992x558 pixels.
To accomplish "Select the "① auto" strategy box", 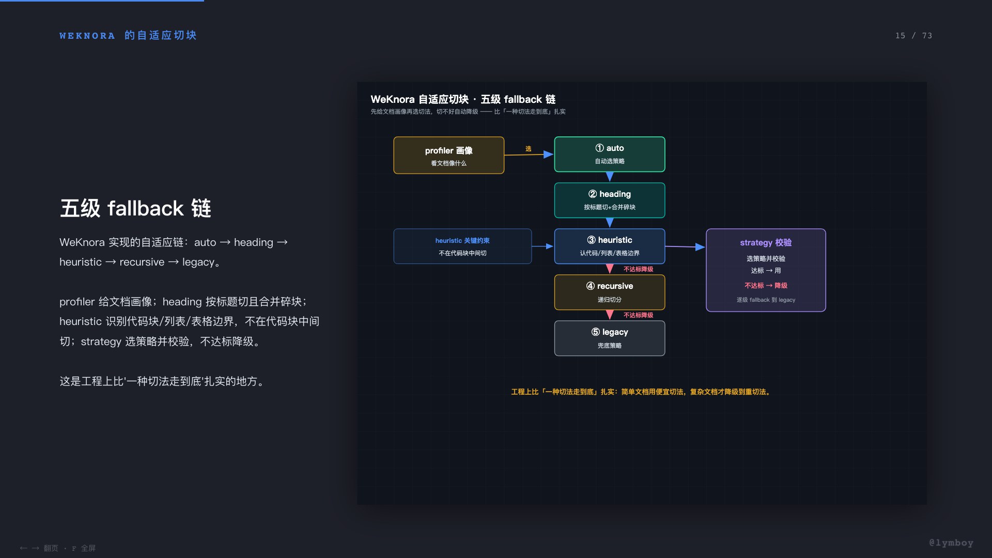I will click(x=610, y=154).
